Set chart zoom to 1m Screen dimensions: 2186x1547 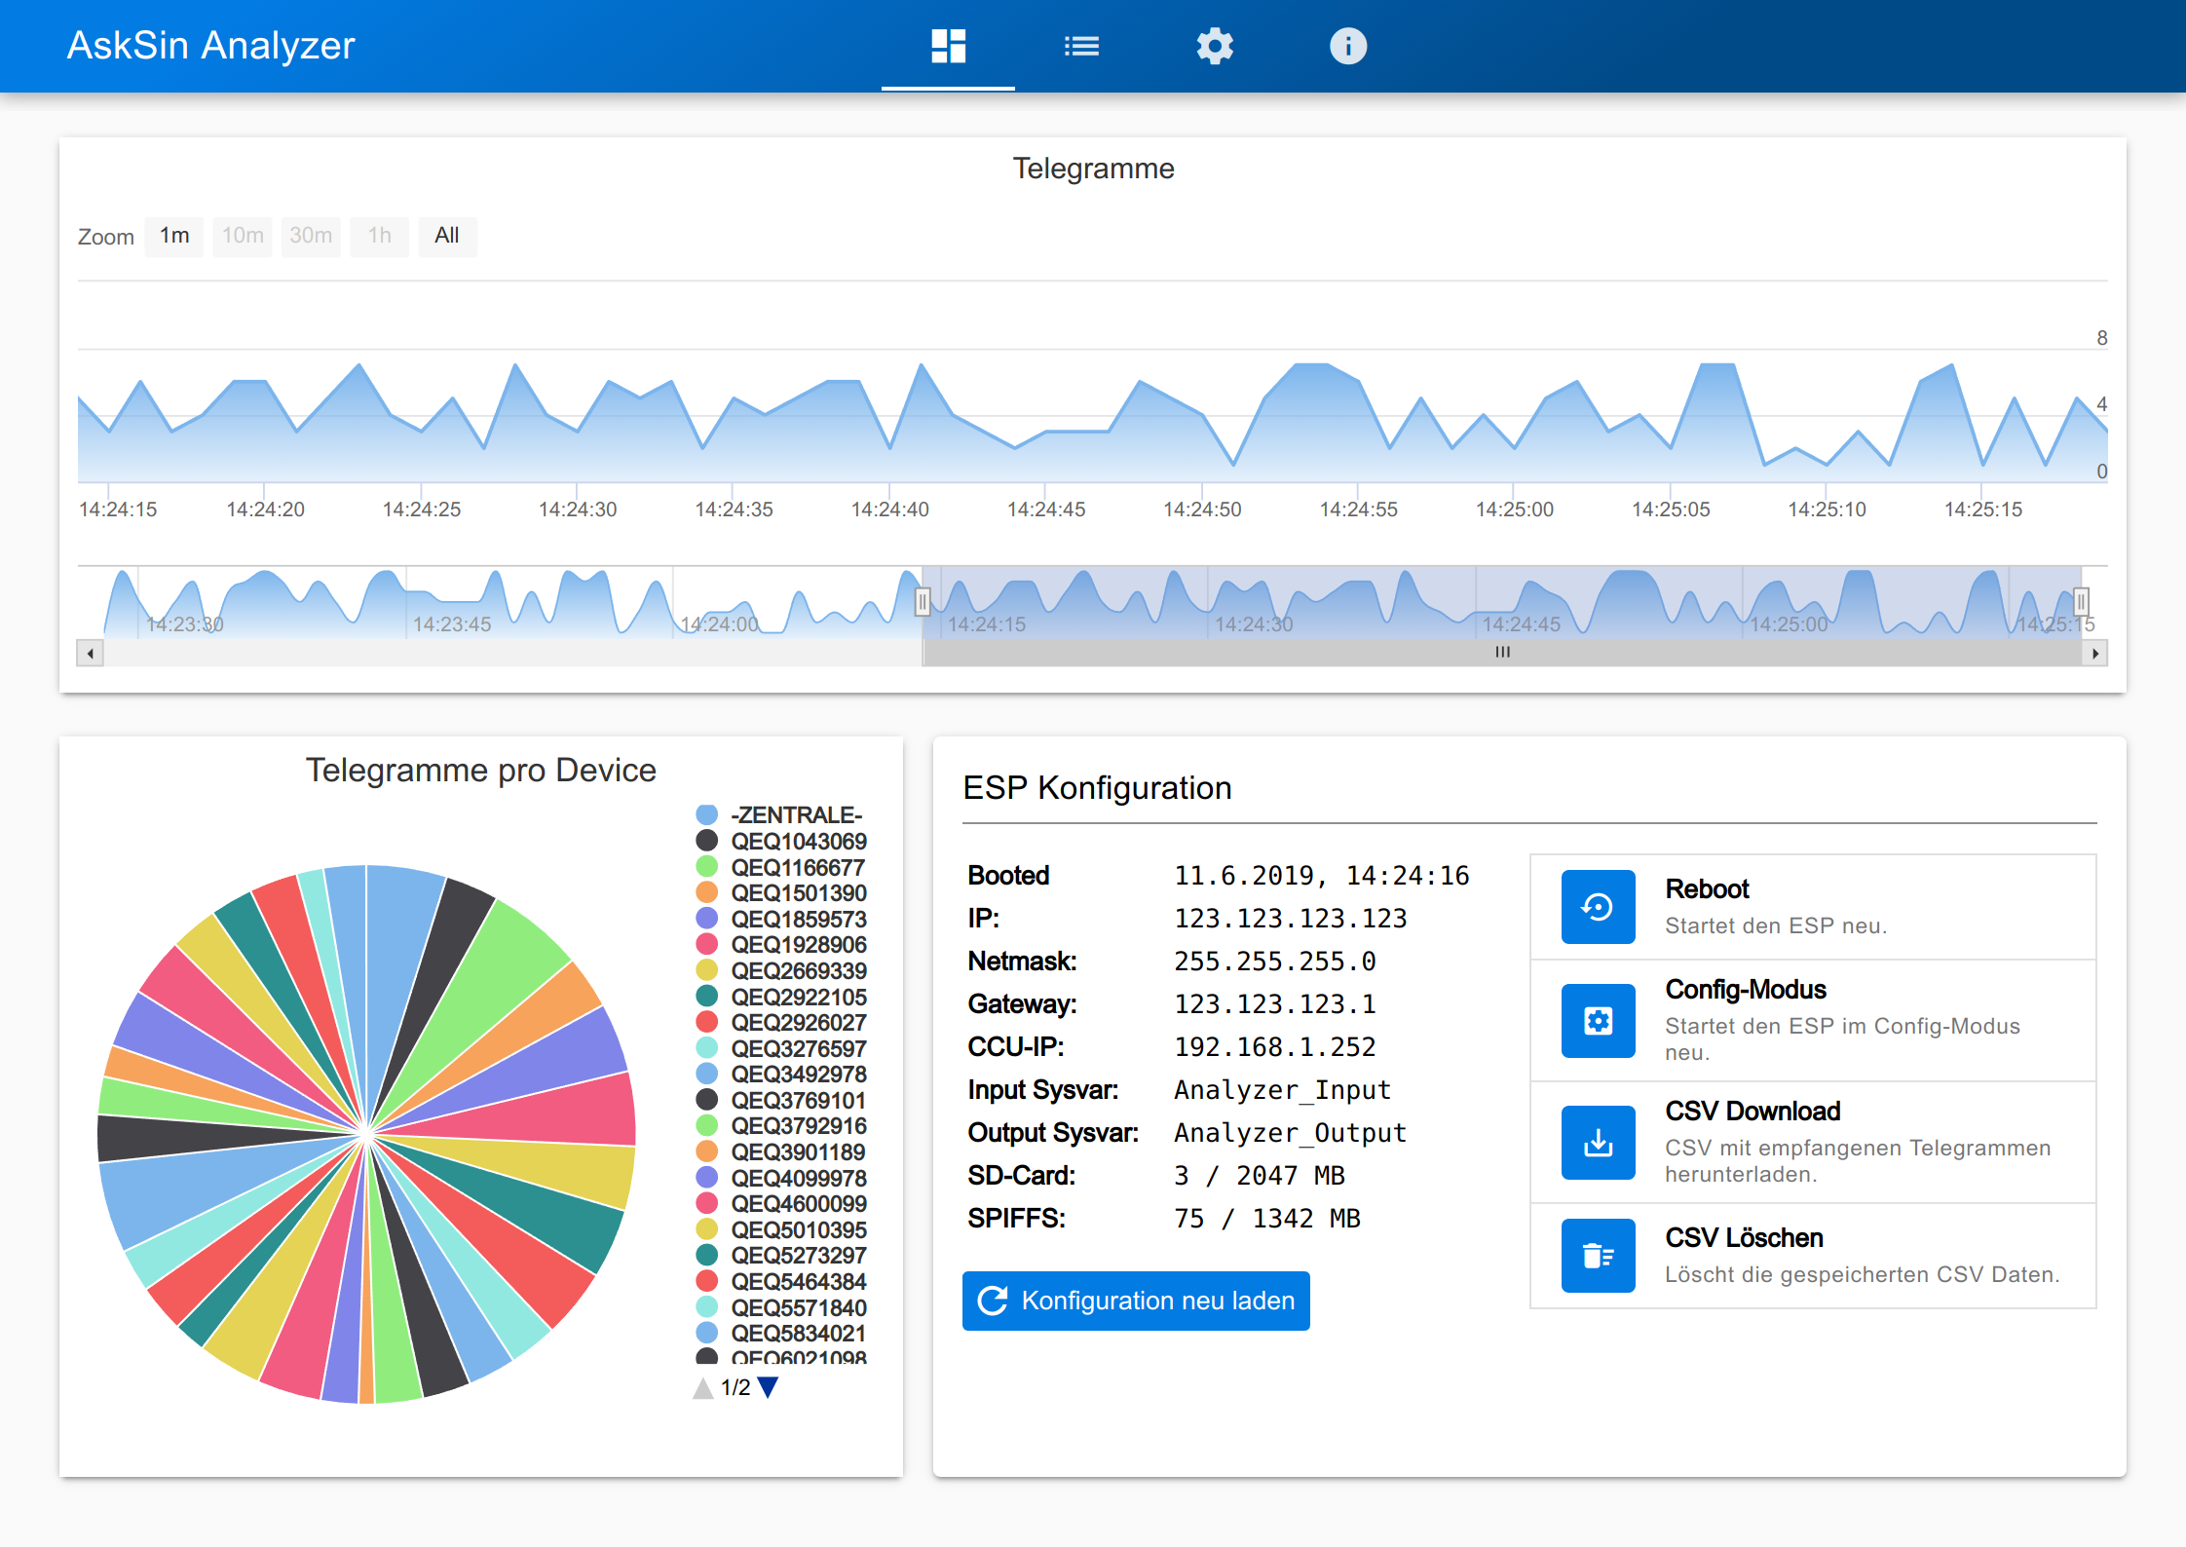click(x=174, y=236)
